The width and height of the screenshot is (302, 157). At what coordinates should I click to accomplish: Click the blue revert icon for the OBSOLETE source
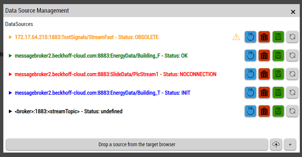(x=250, y=37)
